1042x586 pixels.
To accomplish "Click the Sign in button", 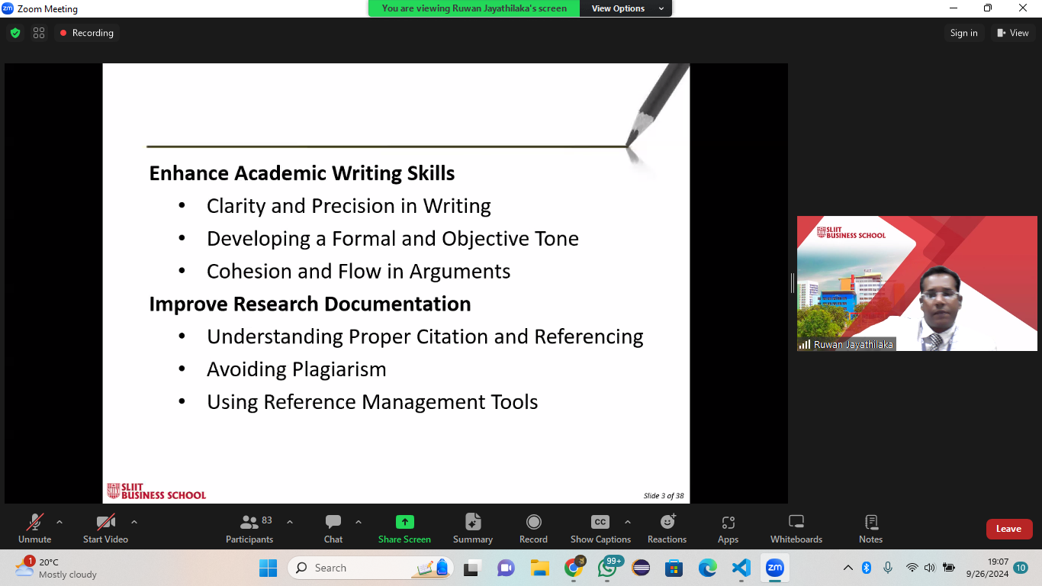I will pyautogui.click(x=963, y=33).
